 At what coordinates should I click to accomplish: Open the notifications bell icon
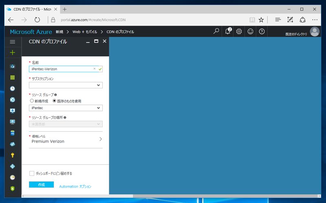tap(228, 31)
